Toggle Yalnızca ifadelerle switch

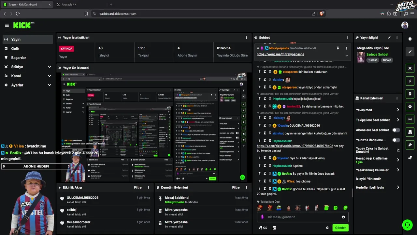[396, 140]
